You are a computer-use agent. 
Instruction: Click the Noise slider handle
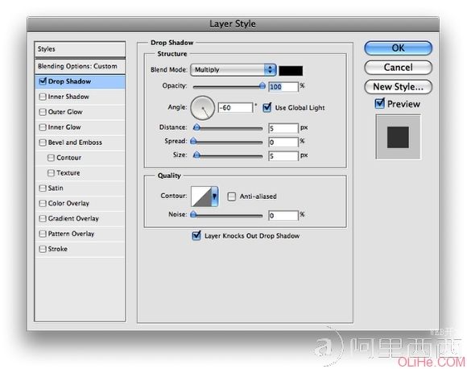pos(193,214)
